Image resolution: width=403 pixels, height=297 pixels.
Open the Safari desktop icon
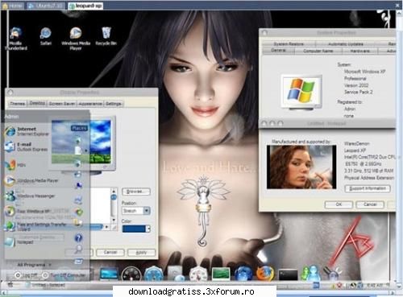point(46,36)
